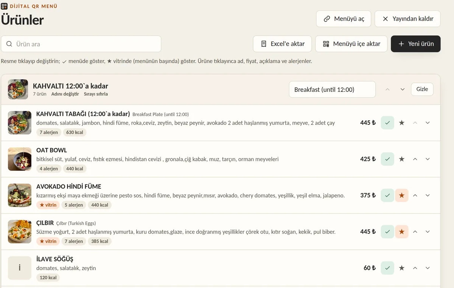The height and width of the screenshot is (288, 454).
Task: Star OAT BOWL for the showcase
Action: (x=402, y=159)
